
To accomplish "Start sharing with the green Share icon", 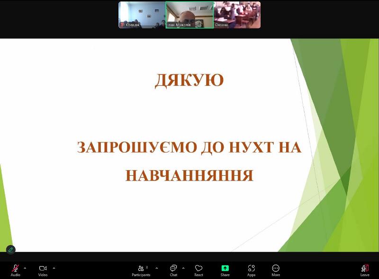I will pyautogui.click(x=224, y=268).
